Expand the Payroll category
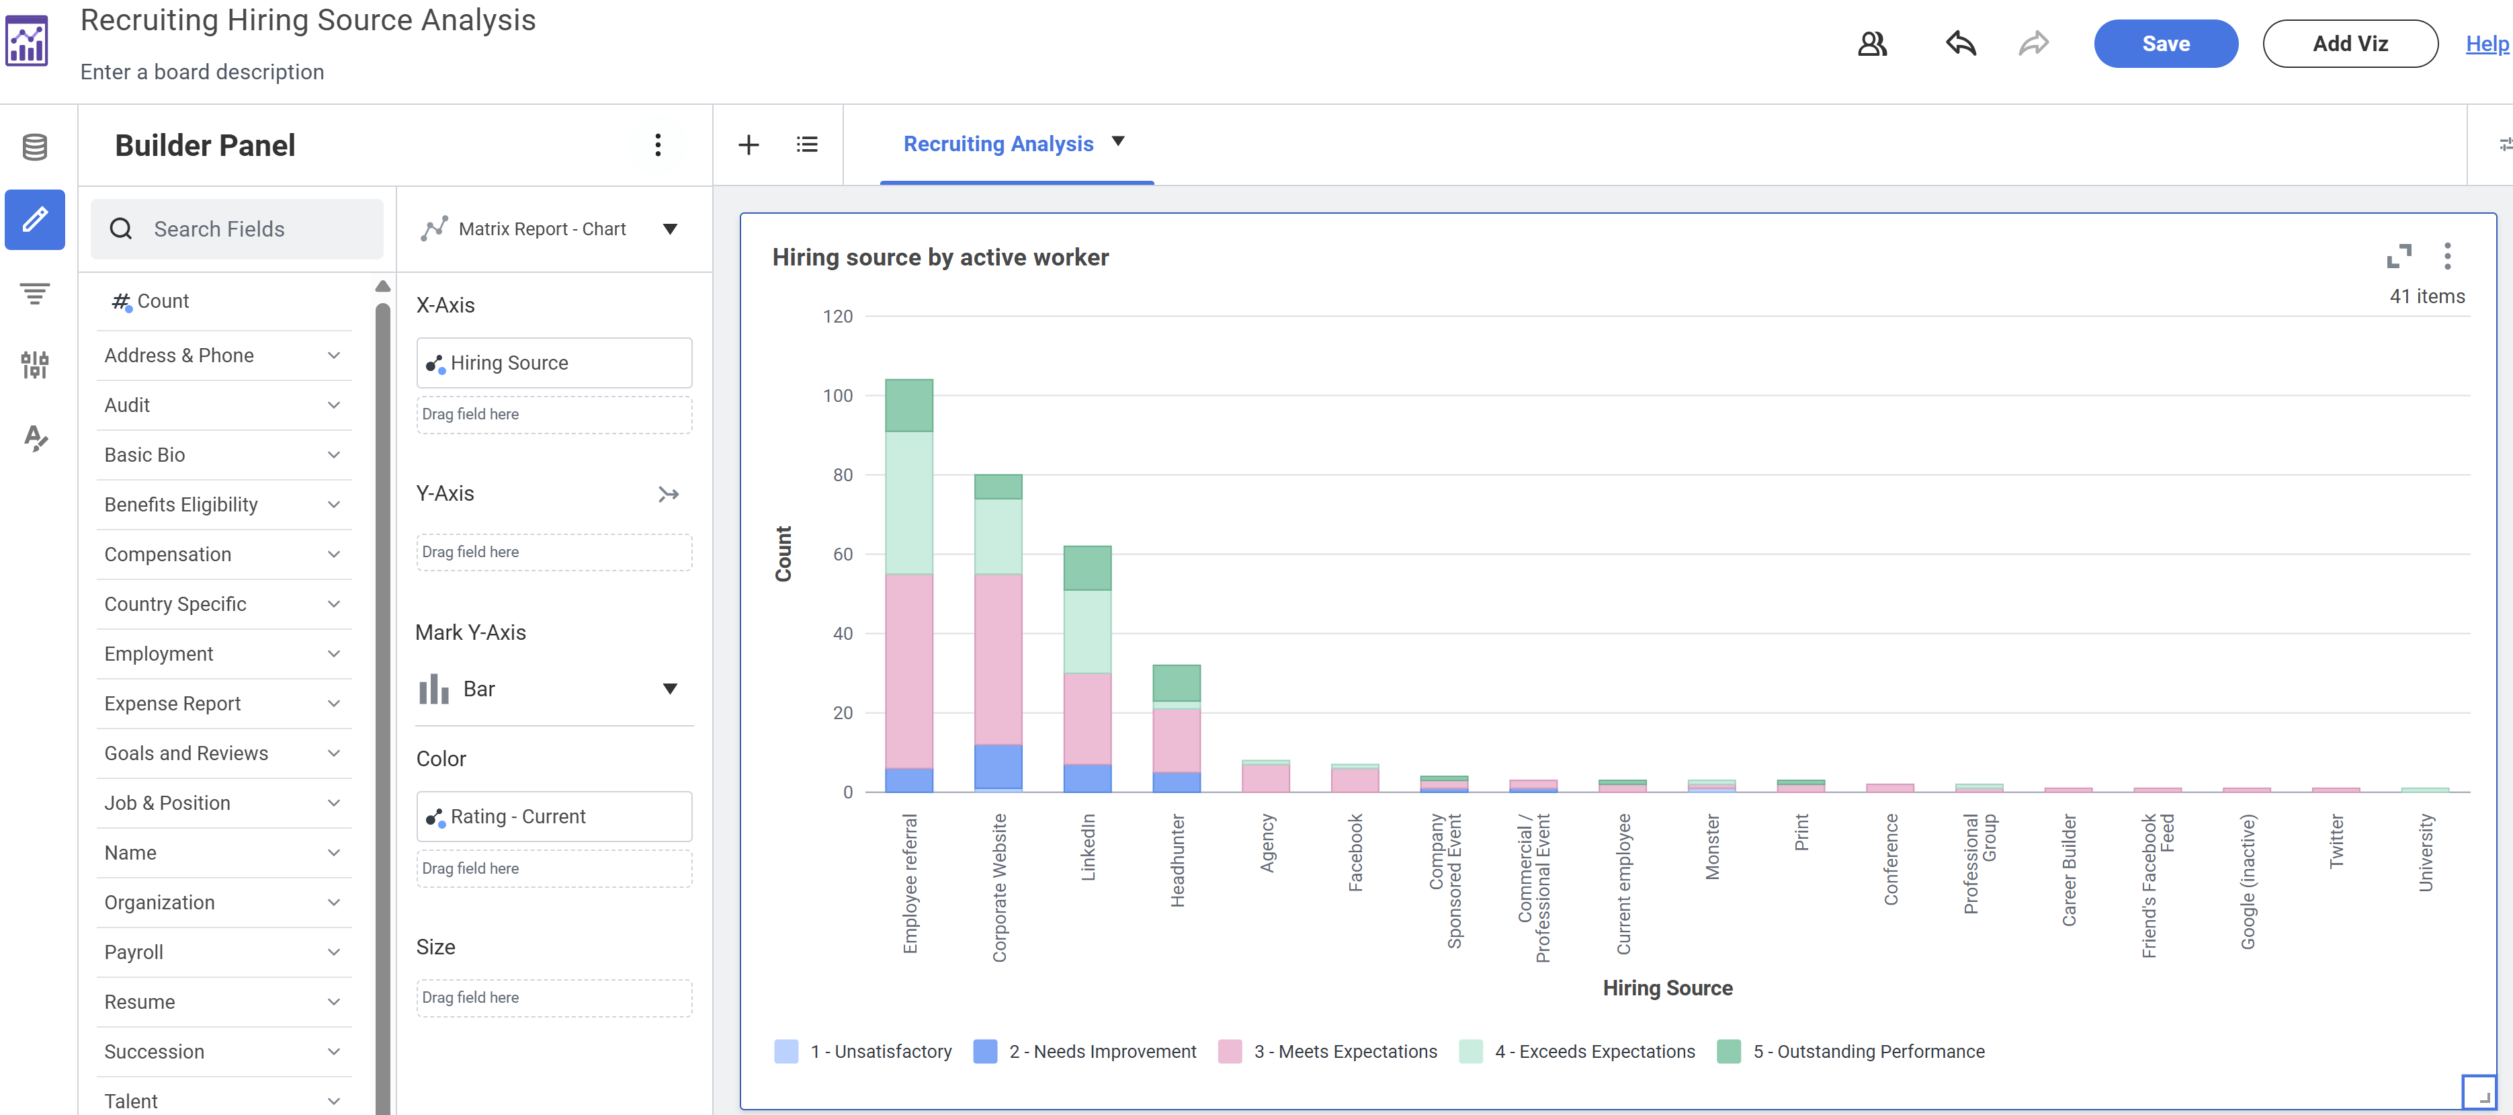2513x1115 pixels. (x=223, y=953)
